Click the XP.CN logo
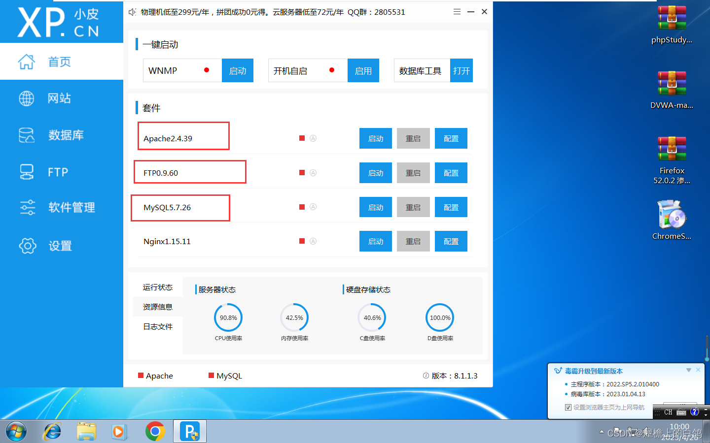 (x=59, y=22)
